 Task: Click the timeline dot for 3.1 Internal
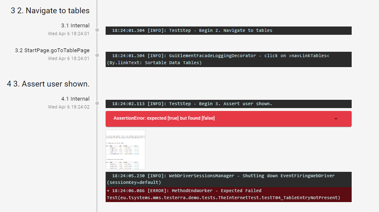[x=97, y=30]
